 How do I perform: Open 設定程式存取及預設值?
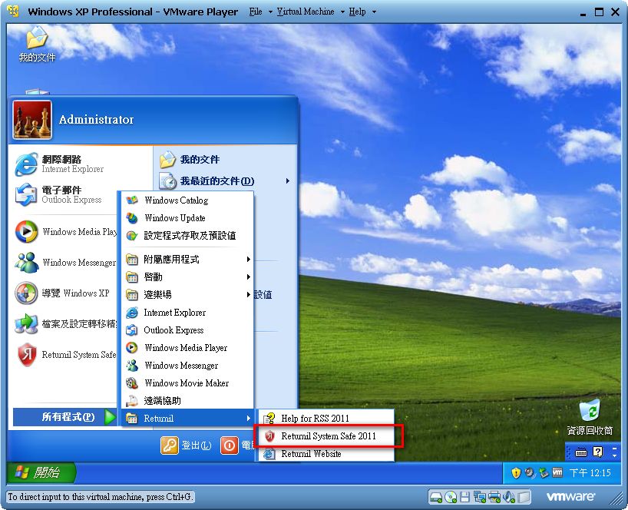(x=187, y=235)
